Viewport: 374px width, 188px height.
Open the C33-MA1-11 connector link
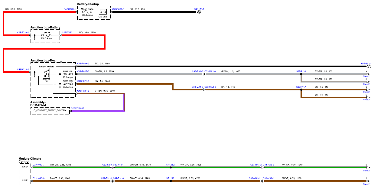point(255,178)
